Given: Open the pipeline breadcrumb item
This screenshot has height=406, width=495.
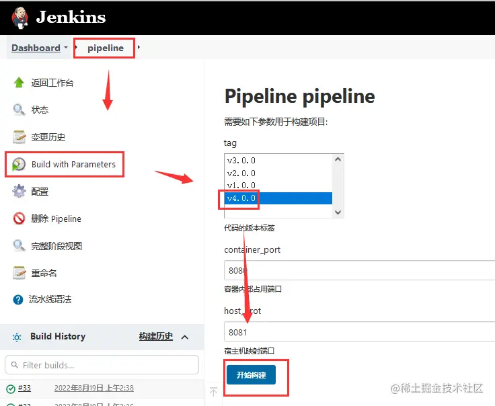Looking at the screenshot, I should [x=106, y=48].
